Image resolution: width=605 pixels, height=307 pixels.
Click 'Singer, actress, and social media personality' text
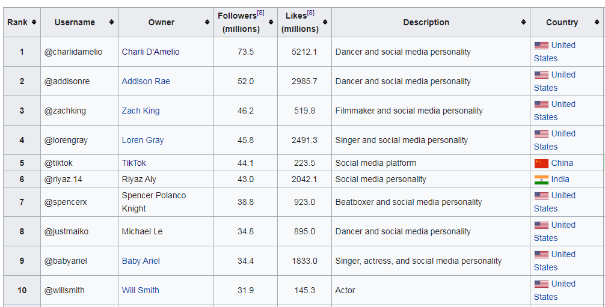418,261
